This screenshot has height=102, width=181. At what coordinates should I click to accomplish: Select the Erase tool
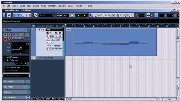coord(106,15)
